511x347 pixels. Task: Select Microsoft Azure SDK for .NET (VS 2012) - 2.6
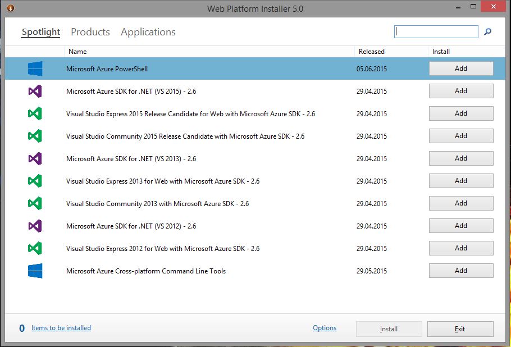click(x=131, y=226)
